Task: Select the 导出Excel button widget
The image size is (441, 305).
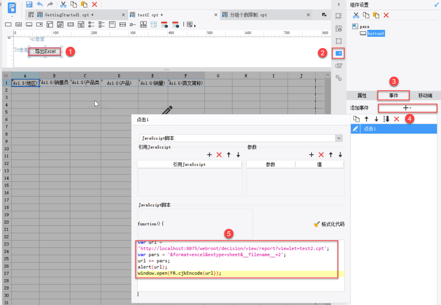Action: coord(45,51)
